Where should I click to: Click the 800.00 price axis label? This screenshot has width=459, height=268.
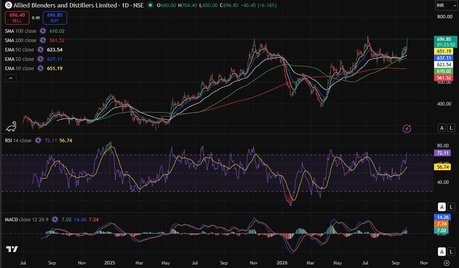(445, 17)
